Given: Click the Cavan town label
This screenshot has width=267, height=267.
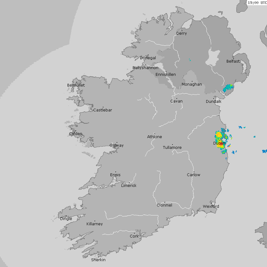Looking at the screenshot, I should 176,101.
